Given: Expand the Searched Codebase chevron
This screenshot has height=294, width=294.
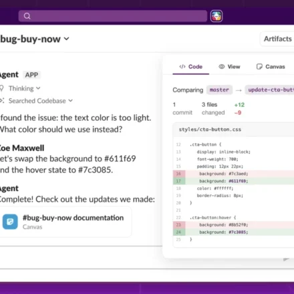Looking at the screenshot, I should tap(70, 101).
